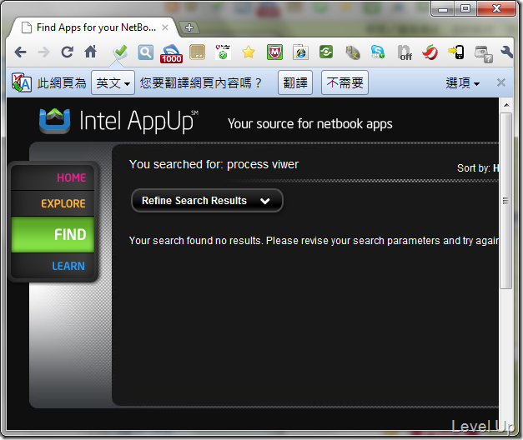Click the Intel AppUp logo
The width and height of the screenshot is (523, 440).
(x=118, y=121)
